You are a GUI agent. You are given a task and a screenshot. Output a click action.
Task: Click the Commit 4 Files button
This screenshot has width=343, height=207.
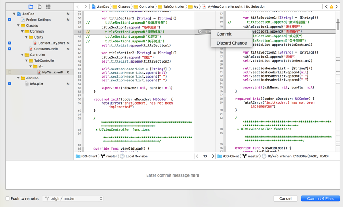click(320, 198)
